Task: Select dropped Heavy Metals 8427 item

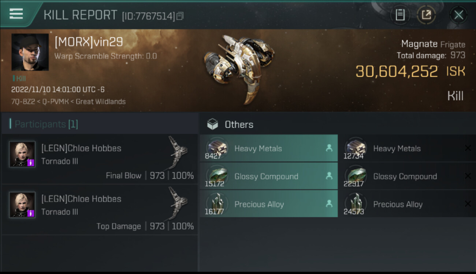Action: click(269, 148)
